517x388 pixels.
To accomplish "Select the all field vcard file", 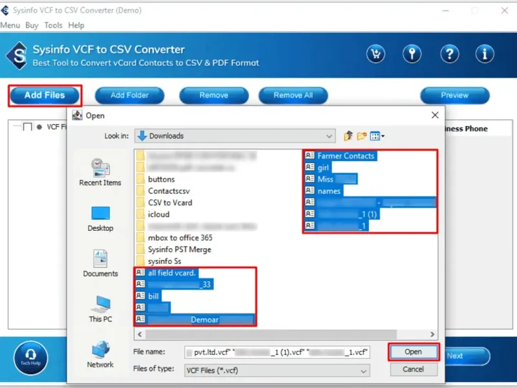I will pyautogui.click(x=167, y=273).
